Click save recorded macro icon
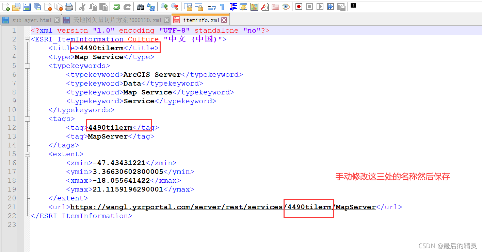 (x=341, y=6)
